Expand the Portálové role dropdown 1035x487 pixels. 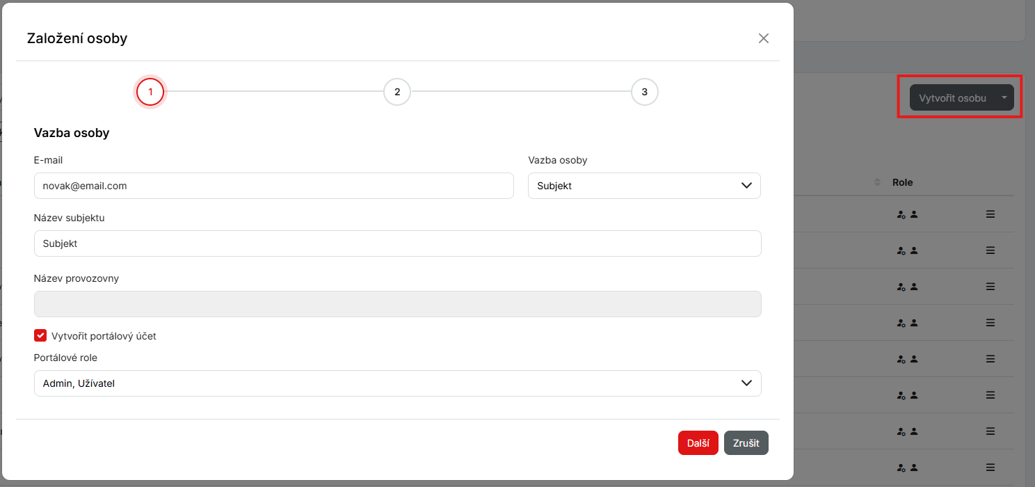point(397,383)
